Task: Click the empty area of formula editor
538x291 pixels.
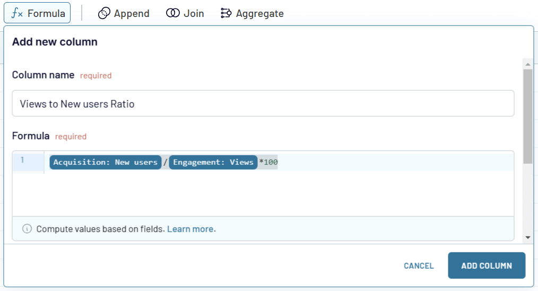Action: [x=279, y=193]
